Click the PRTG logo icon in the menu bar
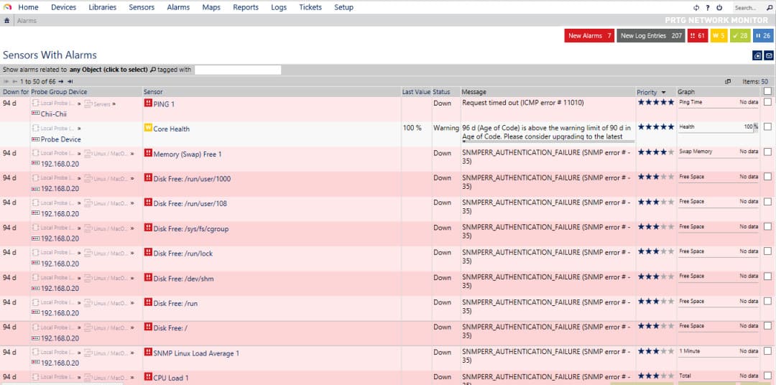This screenshot has width=776, height=385. tap(7, 7)
